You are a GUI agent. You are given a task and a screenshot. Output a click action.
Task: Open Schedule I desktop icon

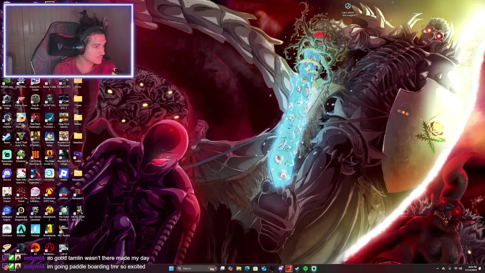pyautogui.click(x=21, y=157)
